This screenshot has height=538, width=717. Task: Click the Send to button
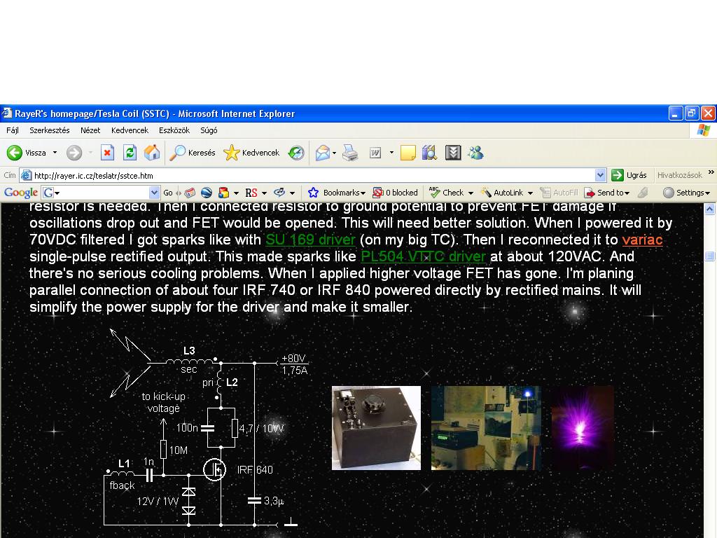[x=607, y=193]
